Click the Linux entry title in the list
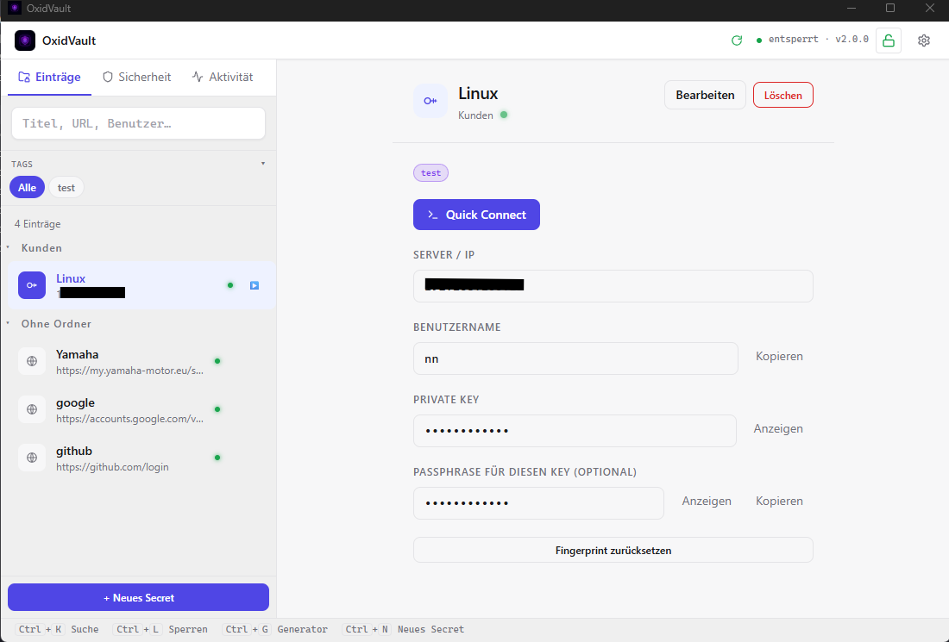Screen dimensions: 949x642 71,278
